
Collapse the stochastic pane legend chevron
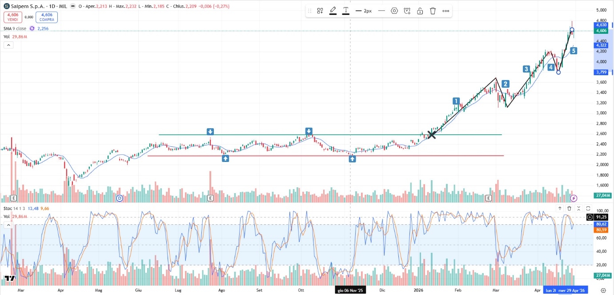coord(8,225)
